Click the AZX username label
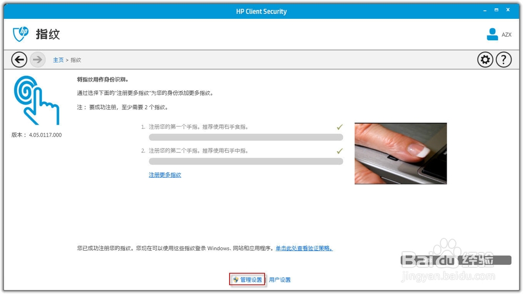Image resolution: width=523 pixels, height=294 pixels. (506, 35)
